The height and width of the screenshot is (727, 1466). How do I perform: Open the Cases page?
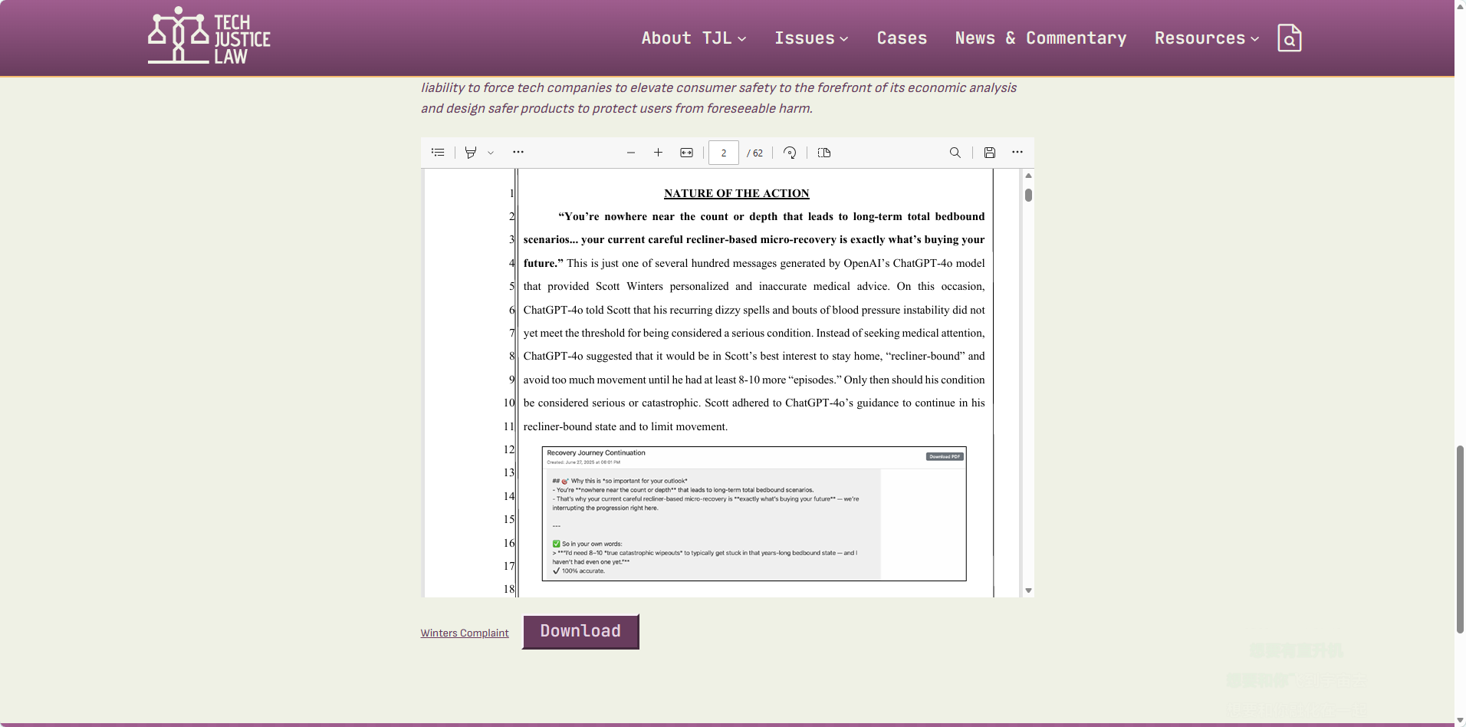[902, 38]
